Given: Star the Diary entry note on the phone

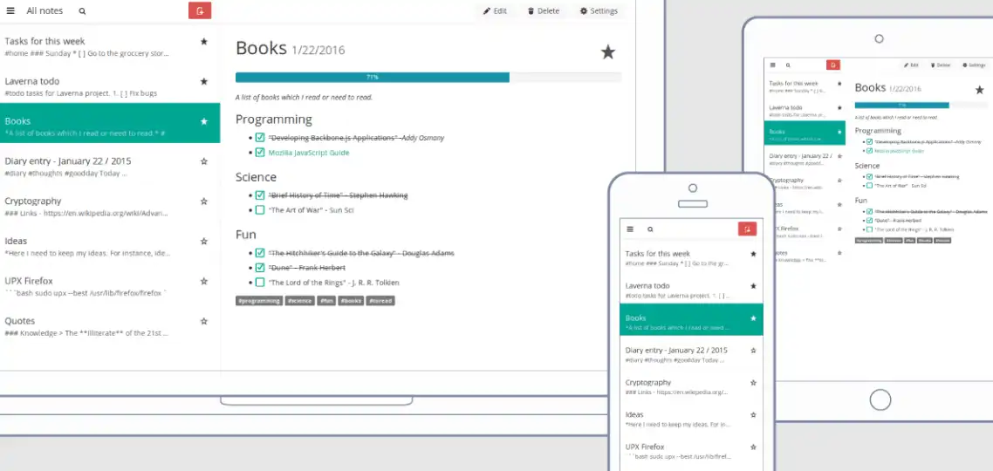Looking at the screenshot, I should pos(753,350).
